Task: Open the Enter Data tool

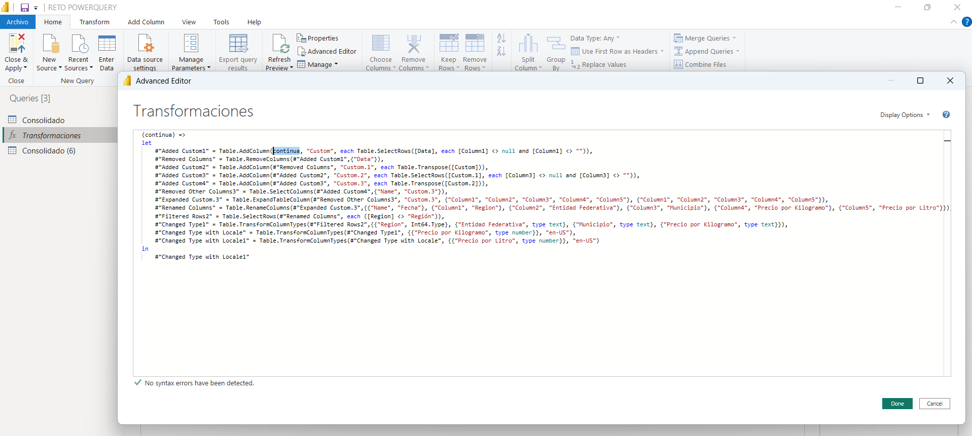Action: pyautogui.click(x=106, y=44)
